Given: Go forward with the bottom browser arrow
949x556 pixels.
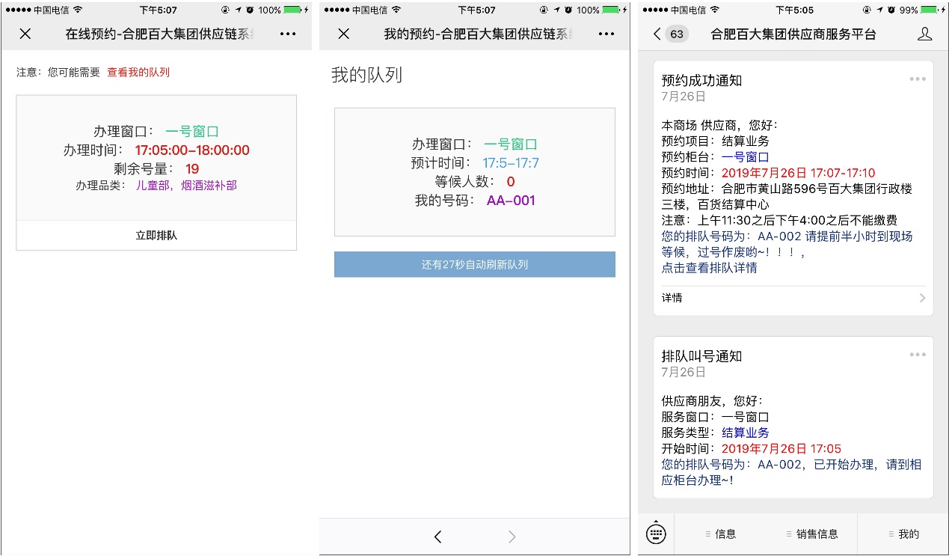Looking at the screenshot, I should [512, 536].
